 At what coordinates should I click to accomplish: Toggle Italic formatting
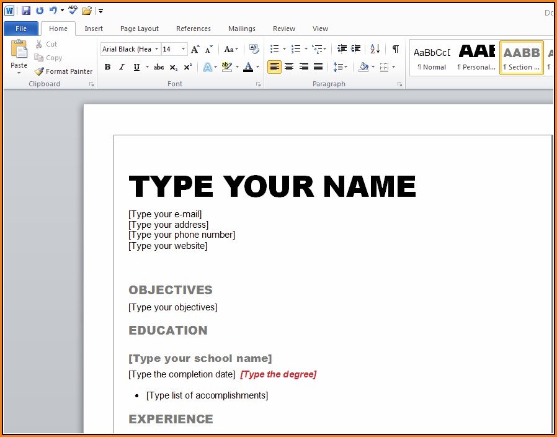[122, 67]
